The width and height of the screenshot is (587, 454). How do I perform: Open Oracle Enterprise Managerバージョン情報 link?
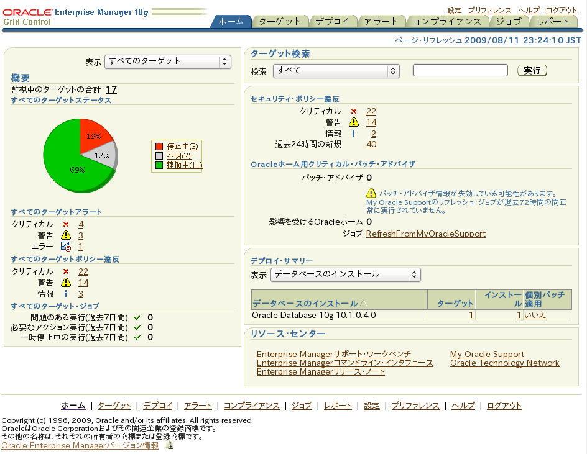coord(80,445)
